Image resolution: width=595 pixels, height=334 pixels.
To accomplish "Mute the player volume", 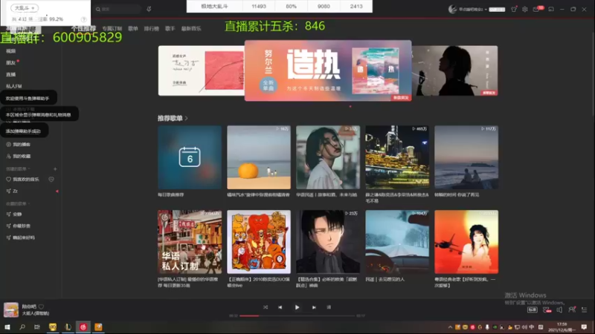I will point(559,310).
